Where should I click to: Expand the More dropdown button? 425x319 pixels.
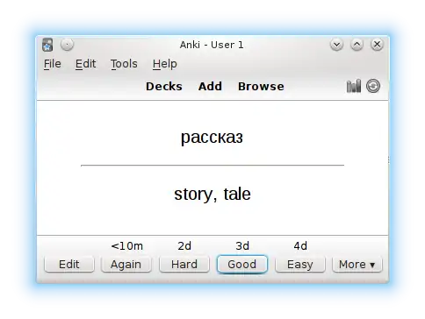click(357, 265)
